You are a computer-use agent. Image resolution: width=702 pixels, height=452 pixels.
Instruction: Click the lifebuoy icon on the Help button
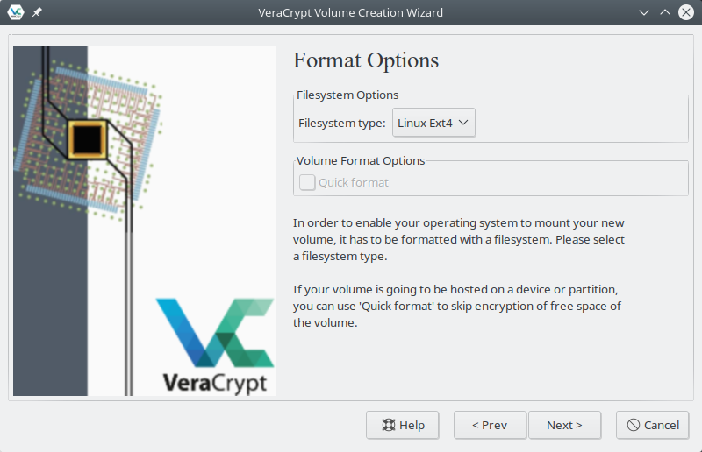[388, 425]
